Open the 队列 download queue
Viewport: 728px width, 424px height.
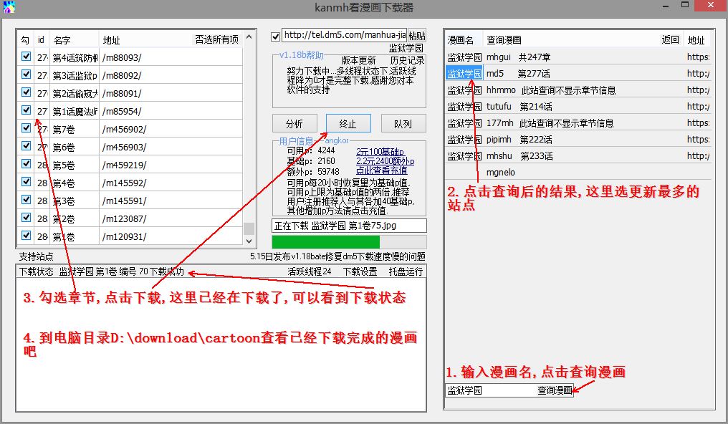(403, 122)
